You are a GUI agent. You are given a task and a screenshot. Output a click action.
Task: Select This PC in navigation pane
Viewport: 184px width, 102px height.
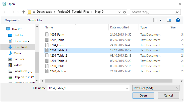16,29
